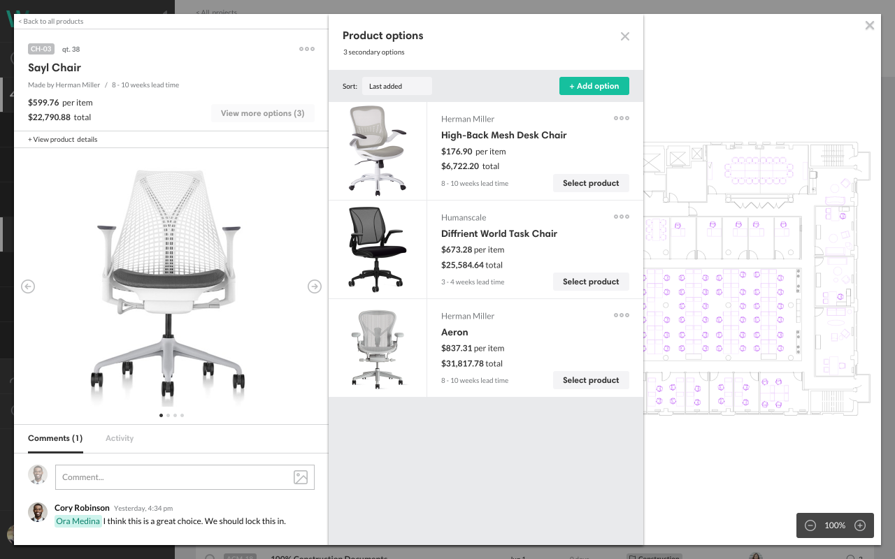Viewport: 895px width, 559px height.
Task: Close the product overlay at top right
Action: click(x=870, y=26)
